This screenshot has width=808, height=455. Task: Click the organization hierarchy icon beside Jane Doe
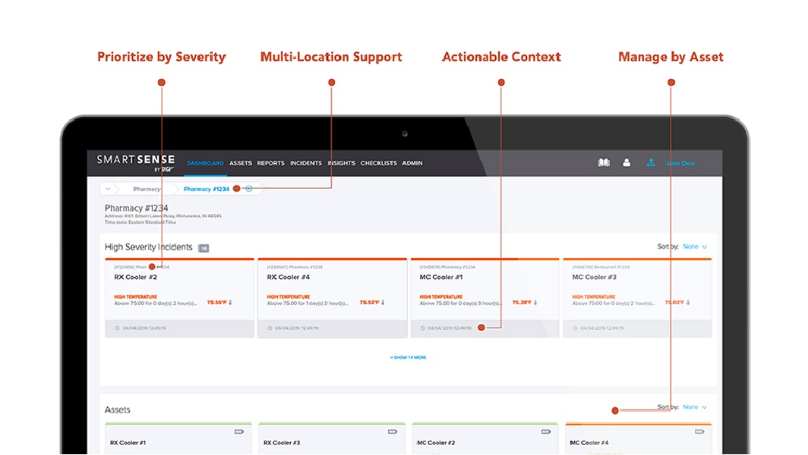pyautogui.click(x=651, y=163)
